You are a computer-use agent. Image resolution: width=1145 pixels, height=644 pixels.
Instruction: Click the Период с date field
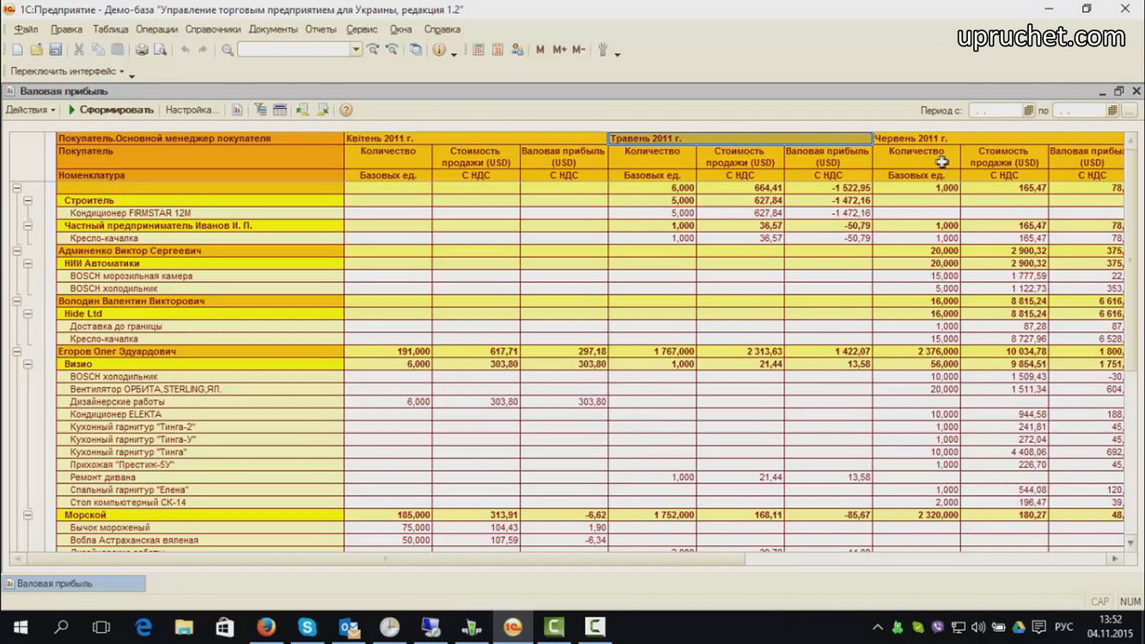click(996, 110)
